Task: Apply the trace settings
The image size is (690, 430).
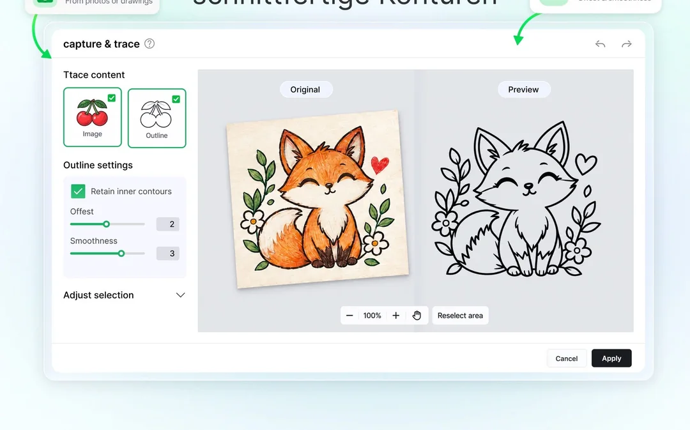Action: click(611, 358)
